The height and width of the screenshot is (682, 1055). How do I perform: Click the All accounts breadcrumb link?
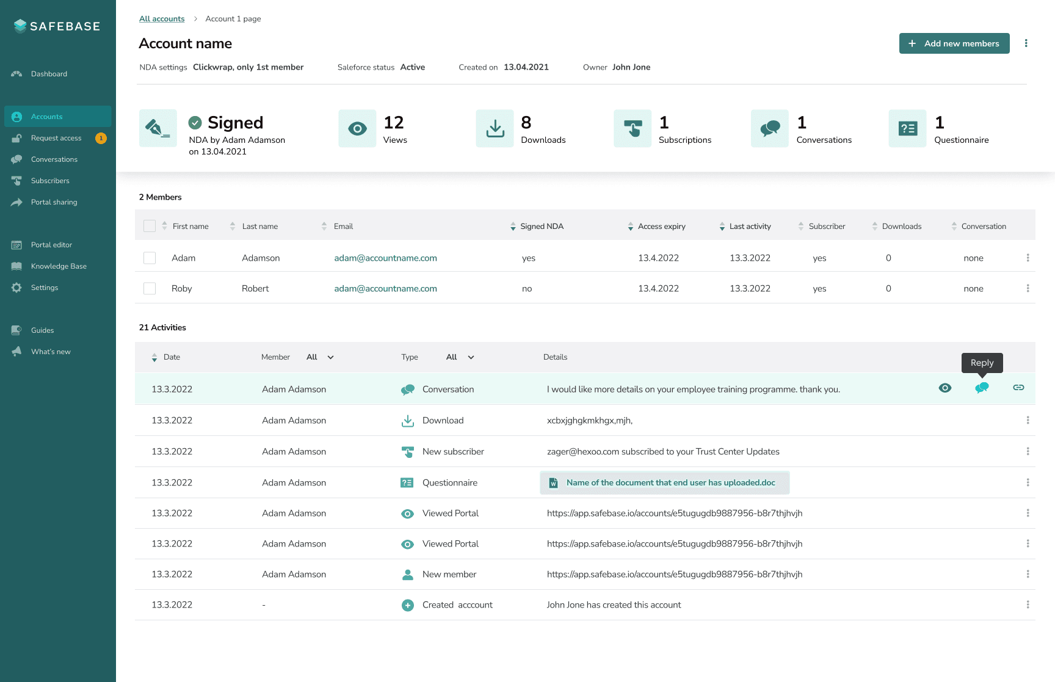tap(162, 19)
